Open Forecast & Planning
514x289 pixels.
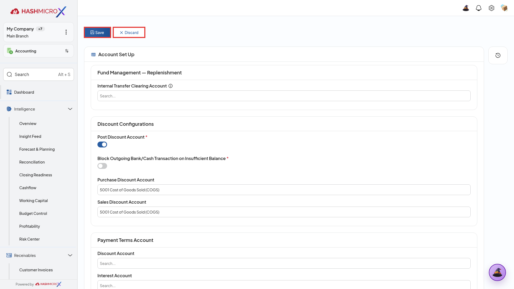tap(37, 149)
